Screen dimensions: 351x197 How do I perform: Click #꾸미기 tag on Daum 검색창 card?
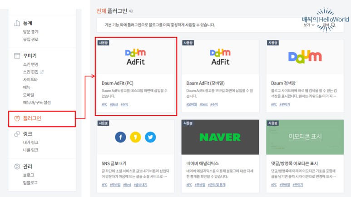(x=285, y=104)
